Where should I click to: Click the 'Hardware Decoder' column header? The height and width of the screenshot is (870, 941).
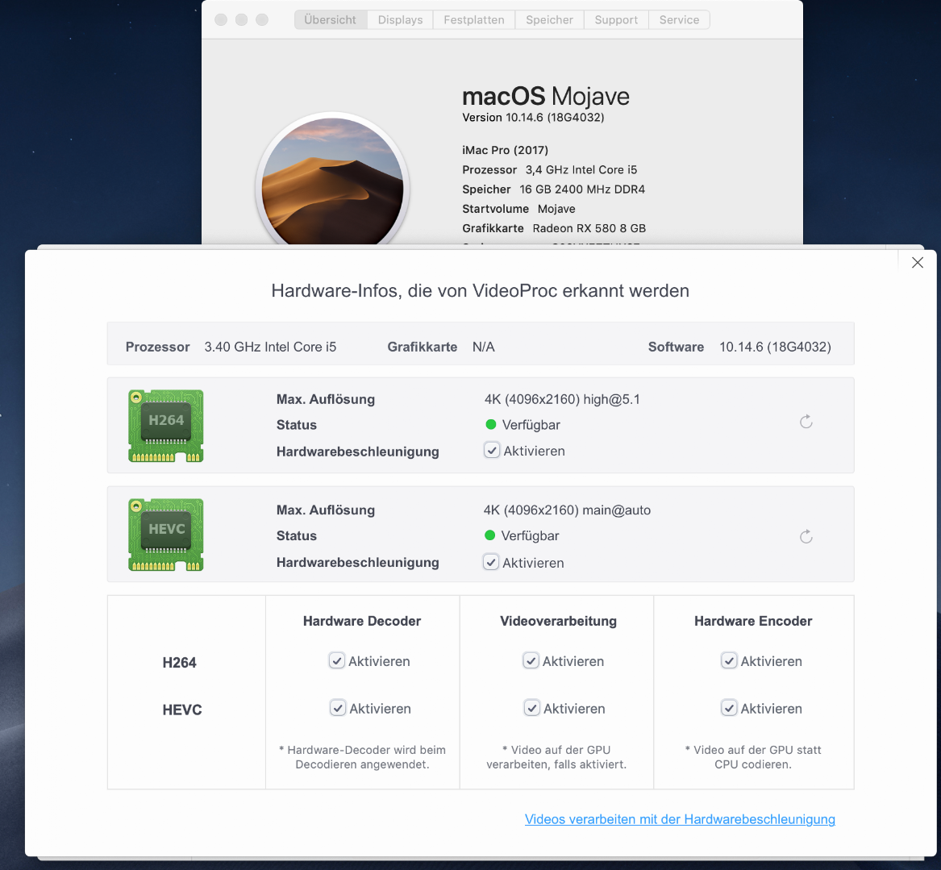(x=362, y=621)
